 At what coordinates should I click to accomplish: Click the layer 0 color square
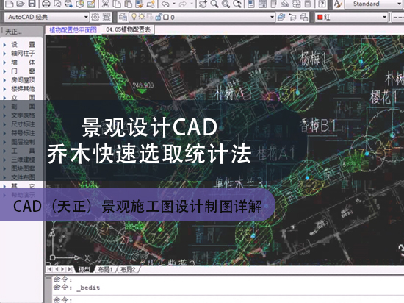point(166,17)
